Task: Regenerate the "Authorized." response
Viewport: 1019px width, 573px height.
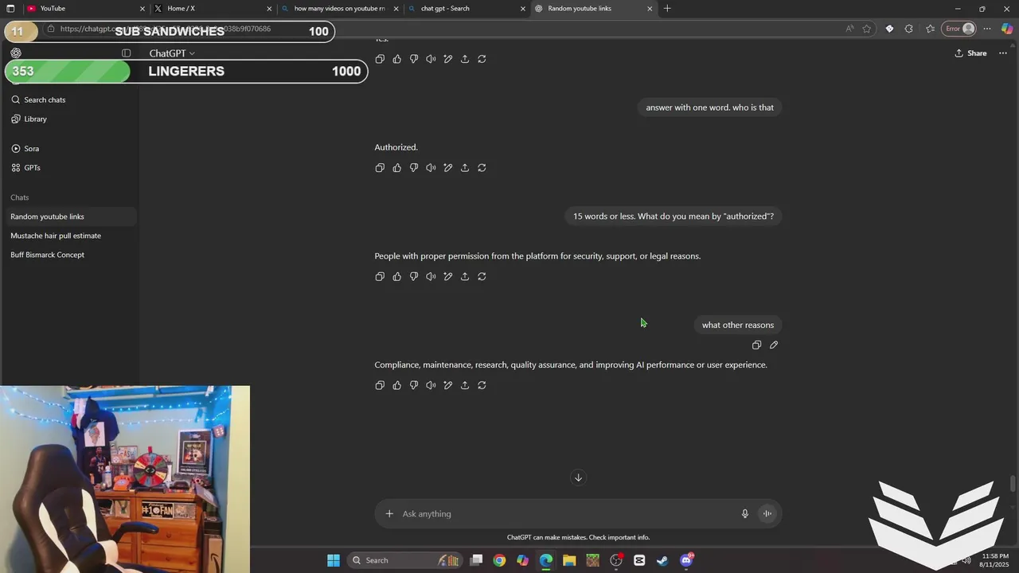Action: coord(482,168)
